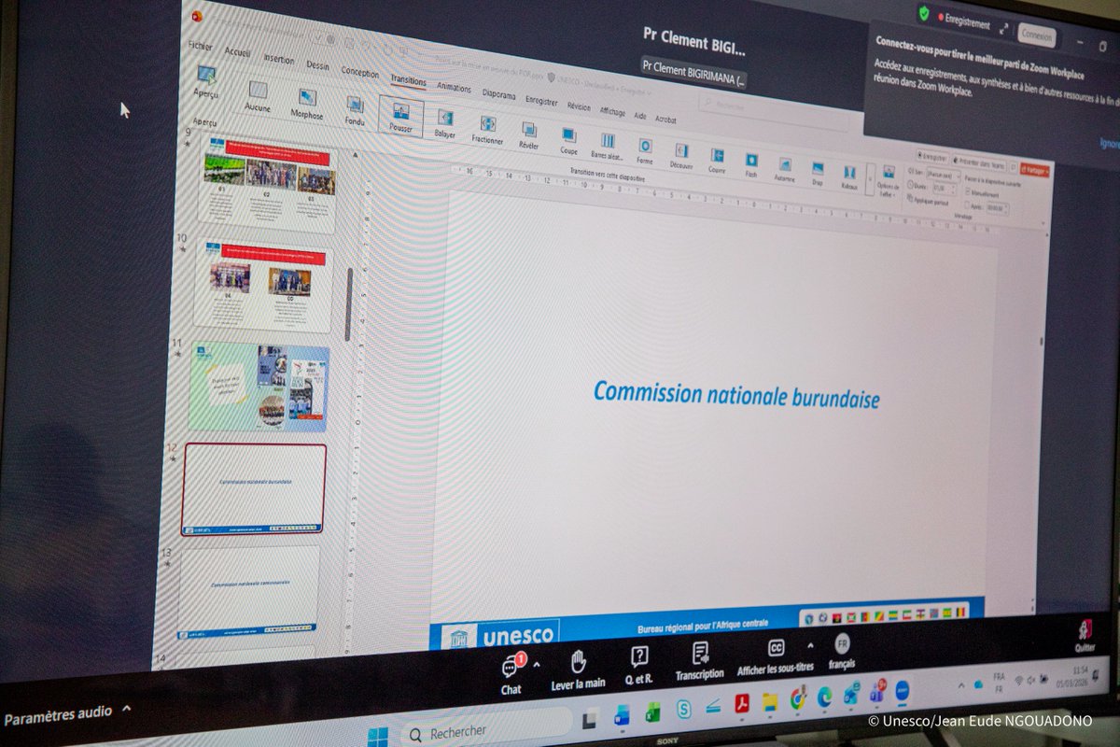1120x747 pixels.
Task: Switch to the Accueil tab
Action: click(237, 52)
